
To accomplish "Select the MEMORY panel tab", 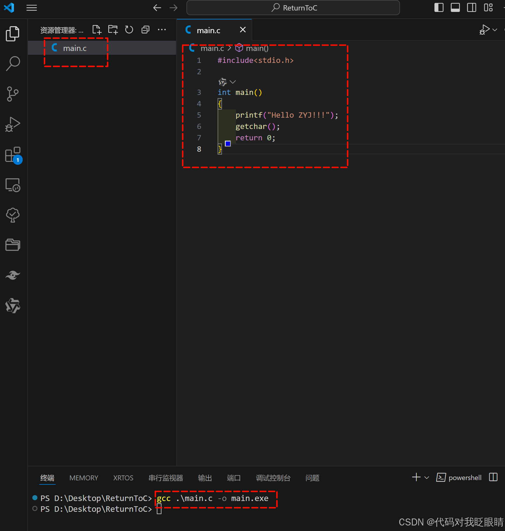I will [x=84, y=478].
